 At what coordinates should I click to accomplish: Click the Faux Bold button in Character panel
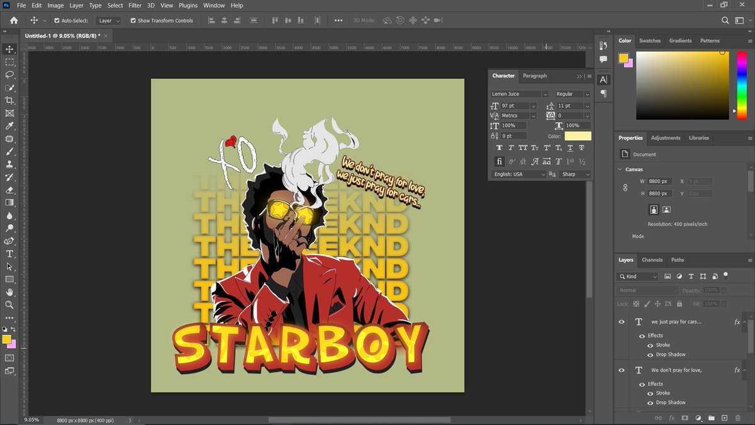(x=499, y=148)
